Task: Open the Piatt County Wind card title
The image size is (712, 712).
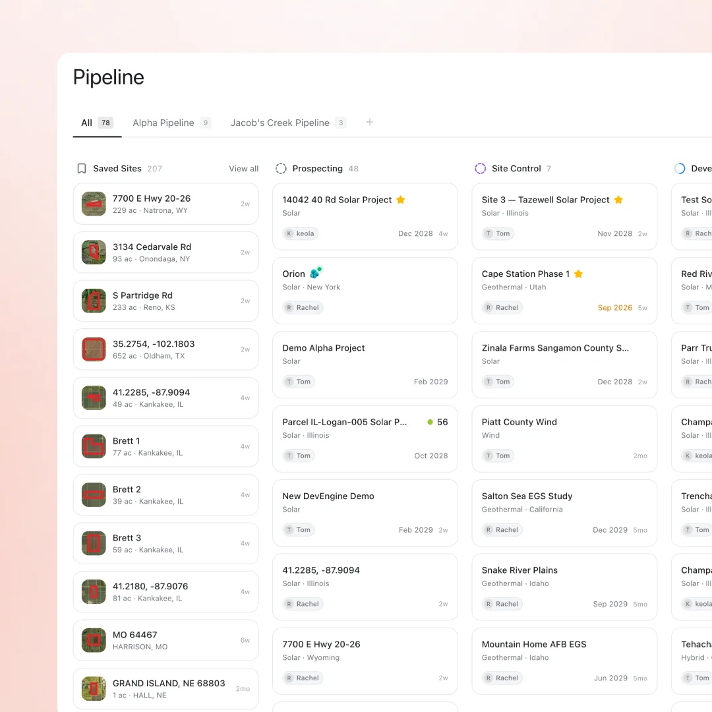Action: coord(519,422)
